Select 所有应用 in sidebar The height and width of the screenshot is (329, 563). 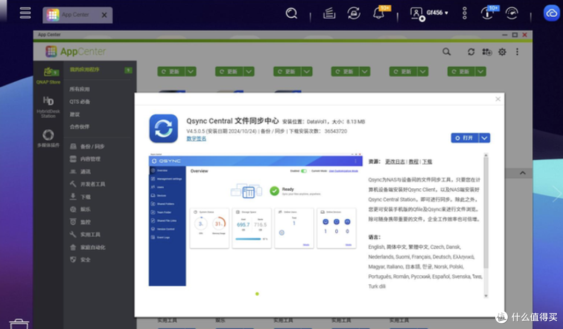(80, 89)
